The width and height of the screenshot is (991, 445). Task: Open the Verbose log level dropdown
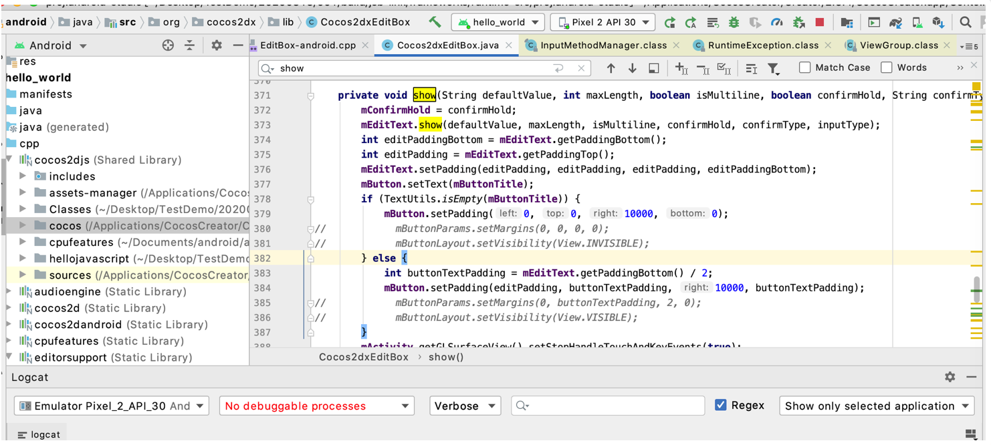coord(465,406)
